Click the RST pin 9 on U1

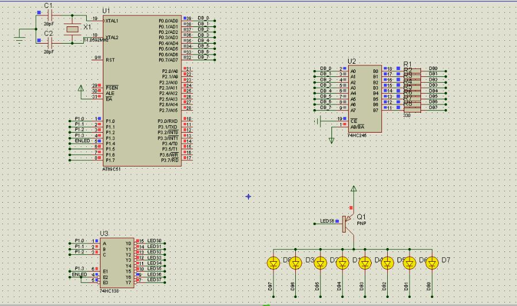click(98, 59)
